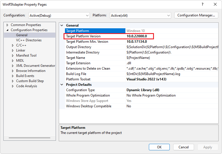222x154 pixels.
Task: Select the Browse Information tree label
Action: point(31,71)
